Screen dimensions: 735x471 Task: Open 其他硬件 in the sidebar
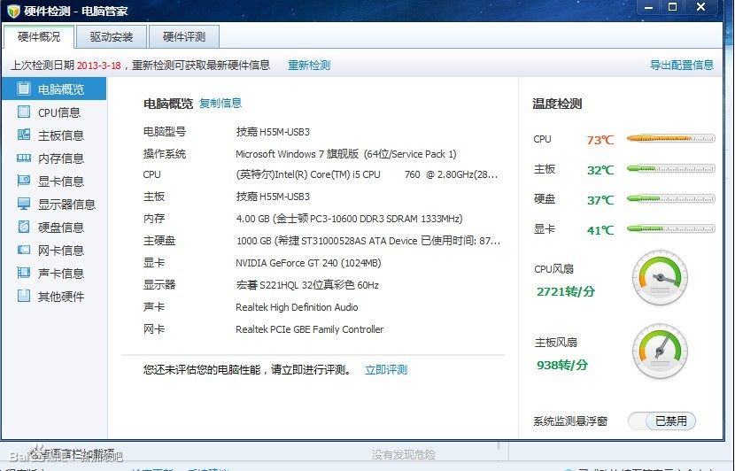(x=54, y=297)
